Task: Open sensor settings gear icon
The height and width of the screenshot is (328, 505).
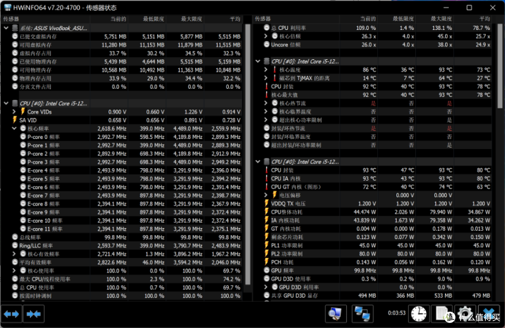Action: pos(465,314)
